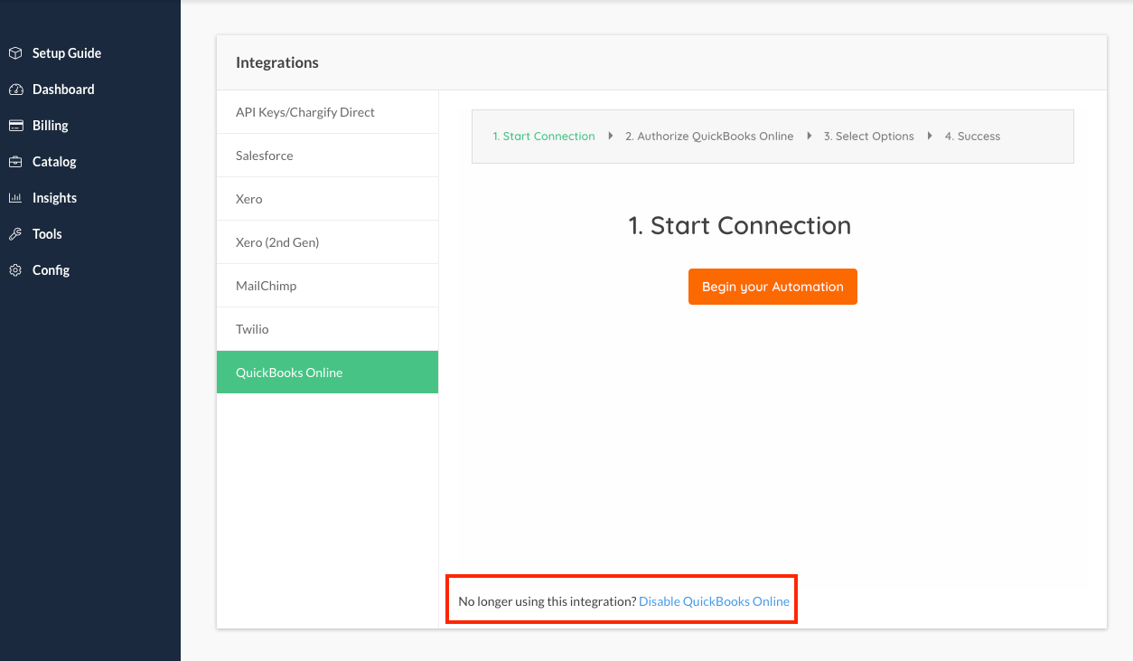Open Setup Guide in the sidebar
This screenshot has height=661, width=1133.
[67, 53]
